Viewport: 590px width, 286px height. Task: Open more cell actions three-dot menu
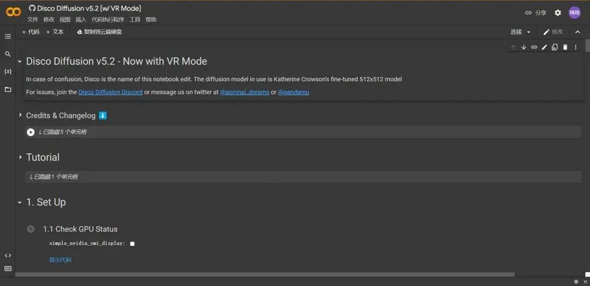click(575, 47)
